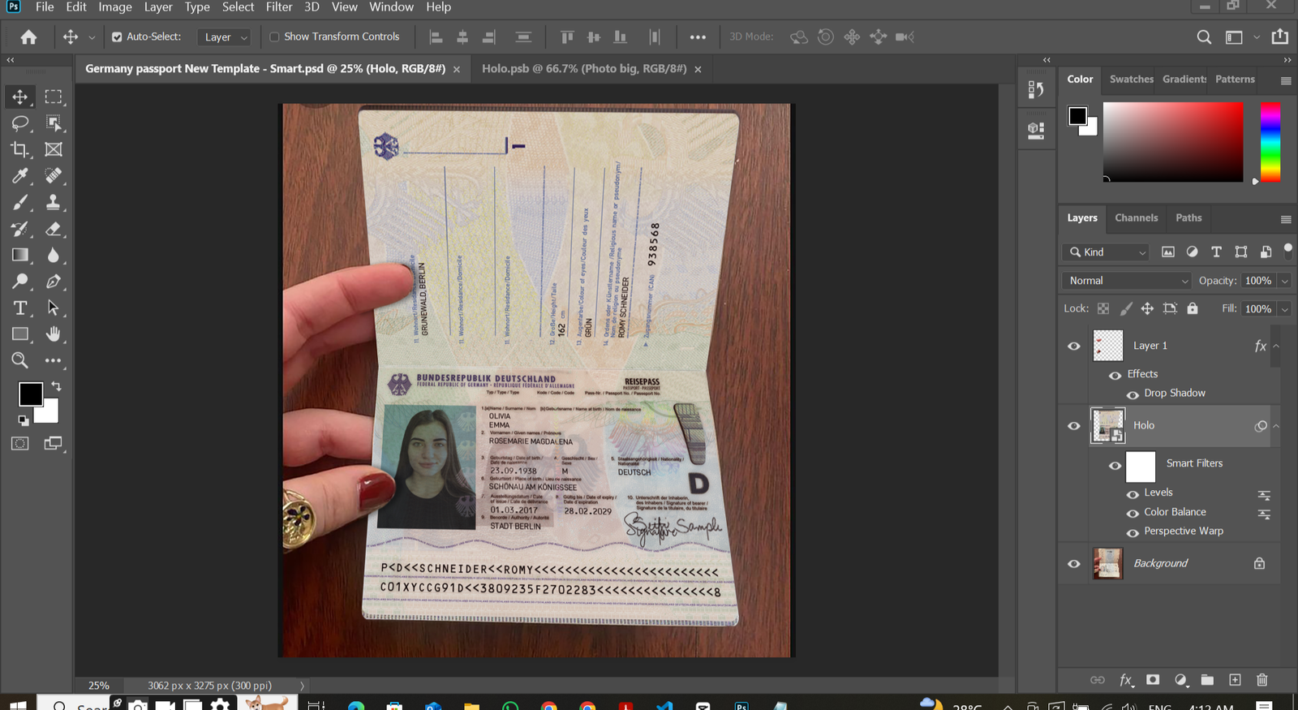Select the Pen tool
The height and width of the screenshot is (710, 1298).
tap(54, 282)
